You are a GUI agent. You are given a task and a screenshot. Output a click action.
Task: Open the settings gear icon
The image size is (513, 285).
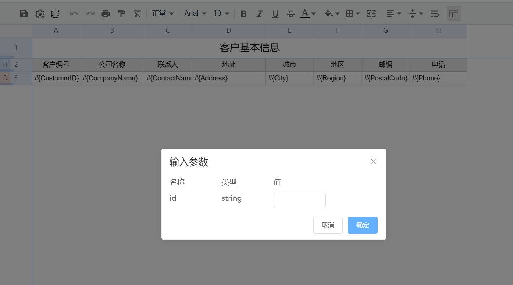pos(40,14)
